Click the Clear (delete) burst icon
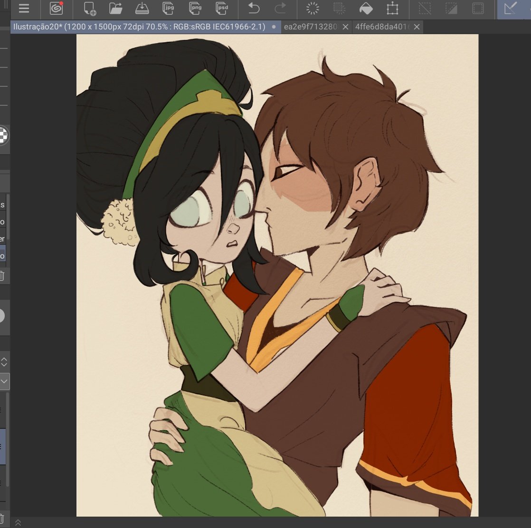This screenshot has width=531, height=528. point(312,9)
